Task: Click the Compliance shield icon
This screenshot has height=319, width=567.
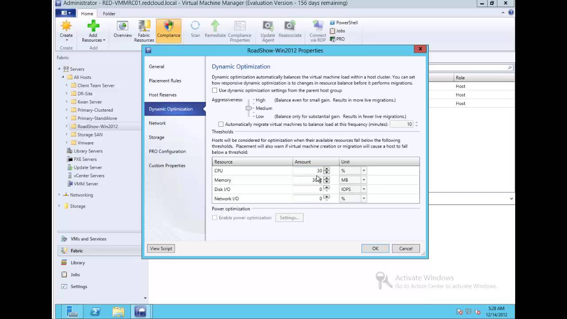Action: tap(168, 26)
